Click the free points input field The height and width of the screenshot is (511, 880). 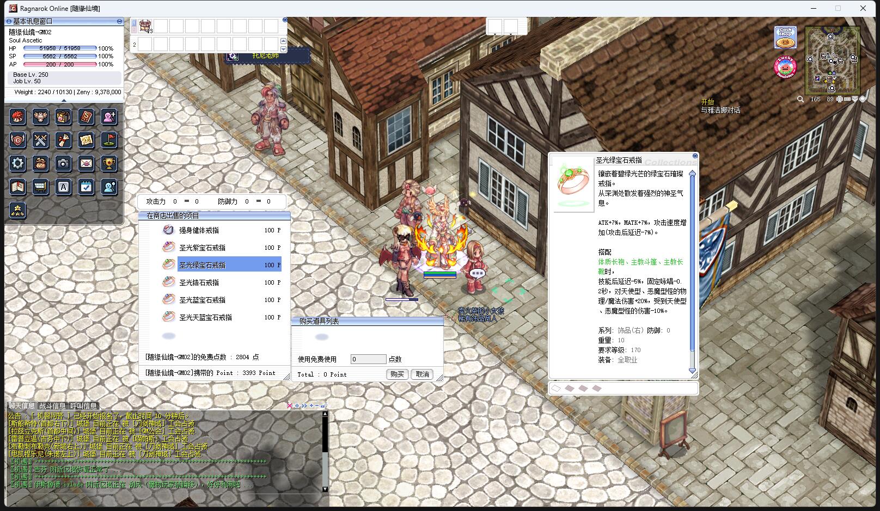point(368,359)
